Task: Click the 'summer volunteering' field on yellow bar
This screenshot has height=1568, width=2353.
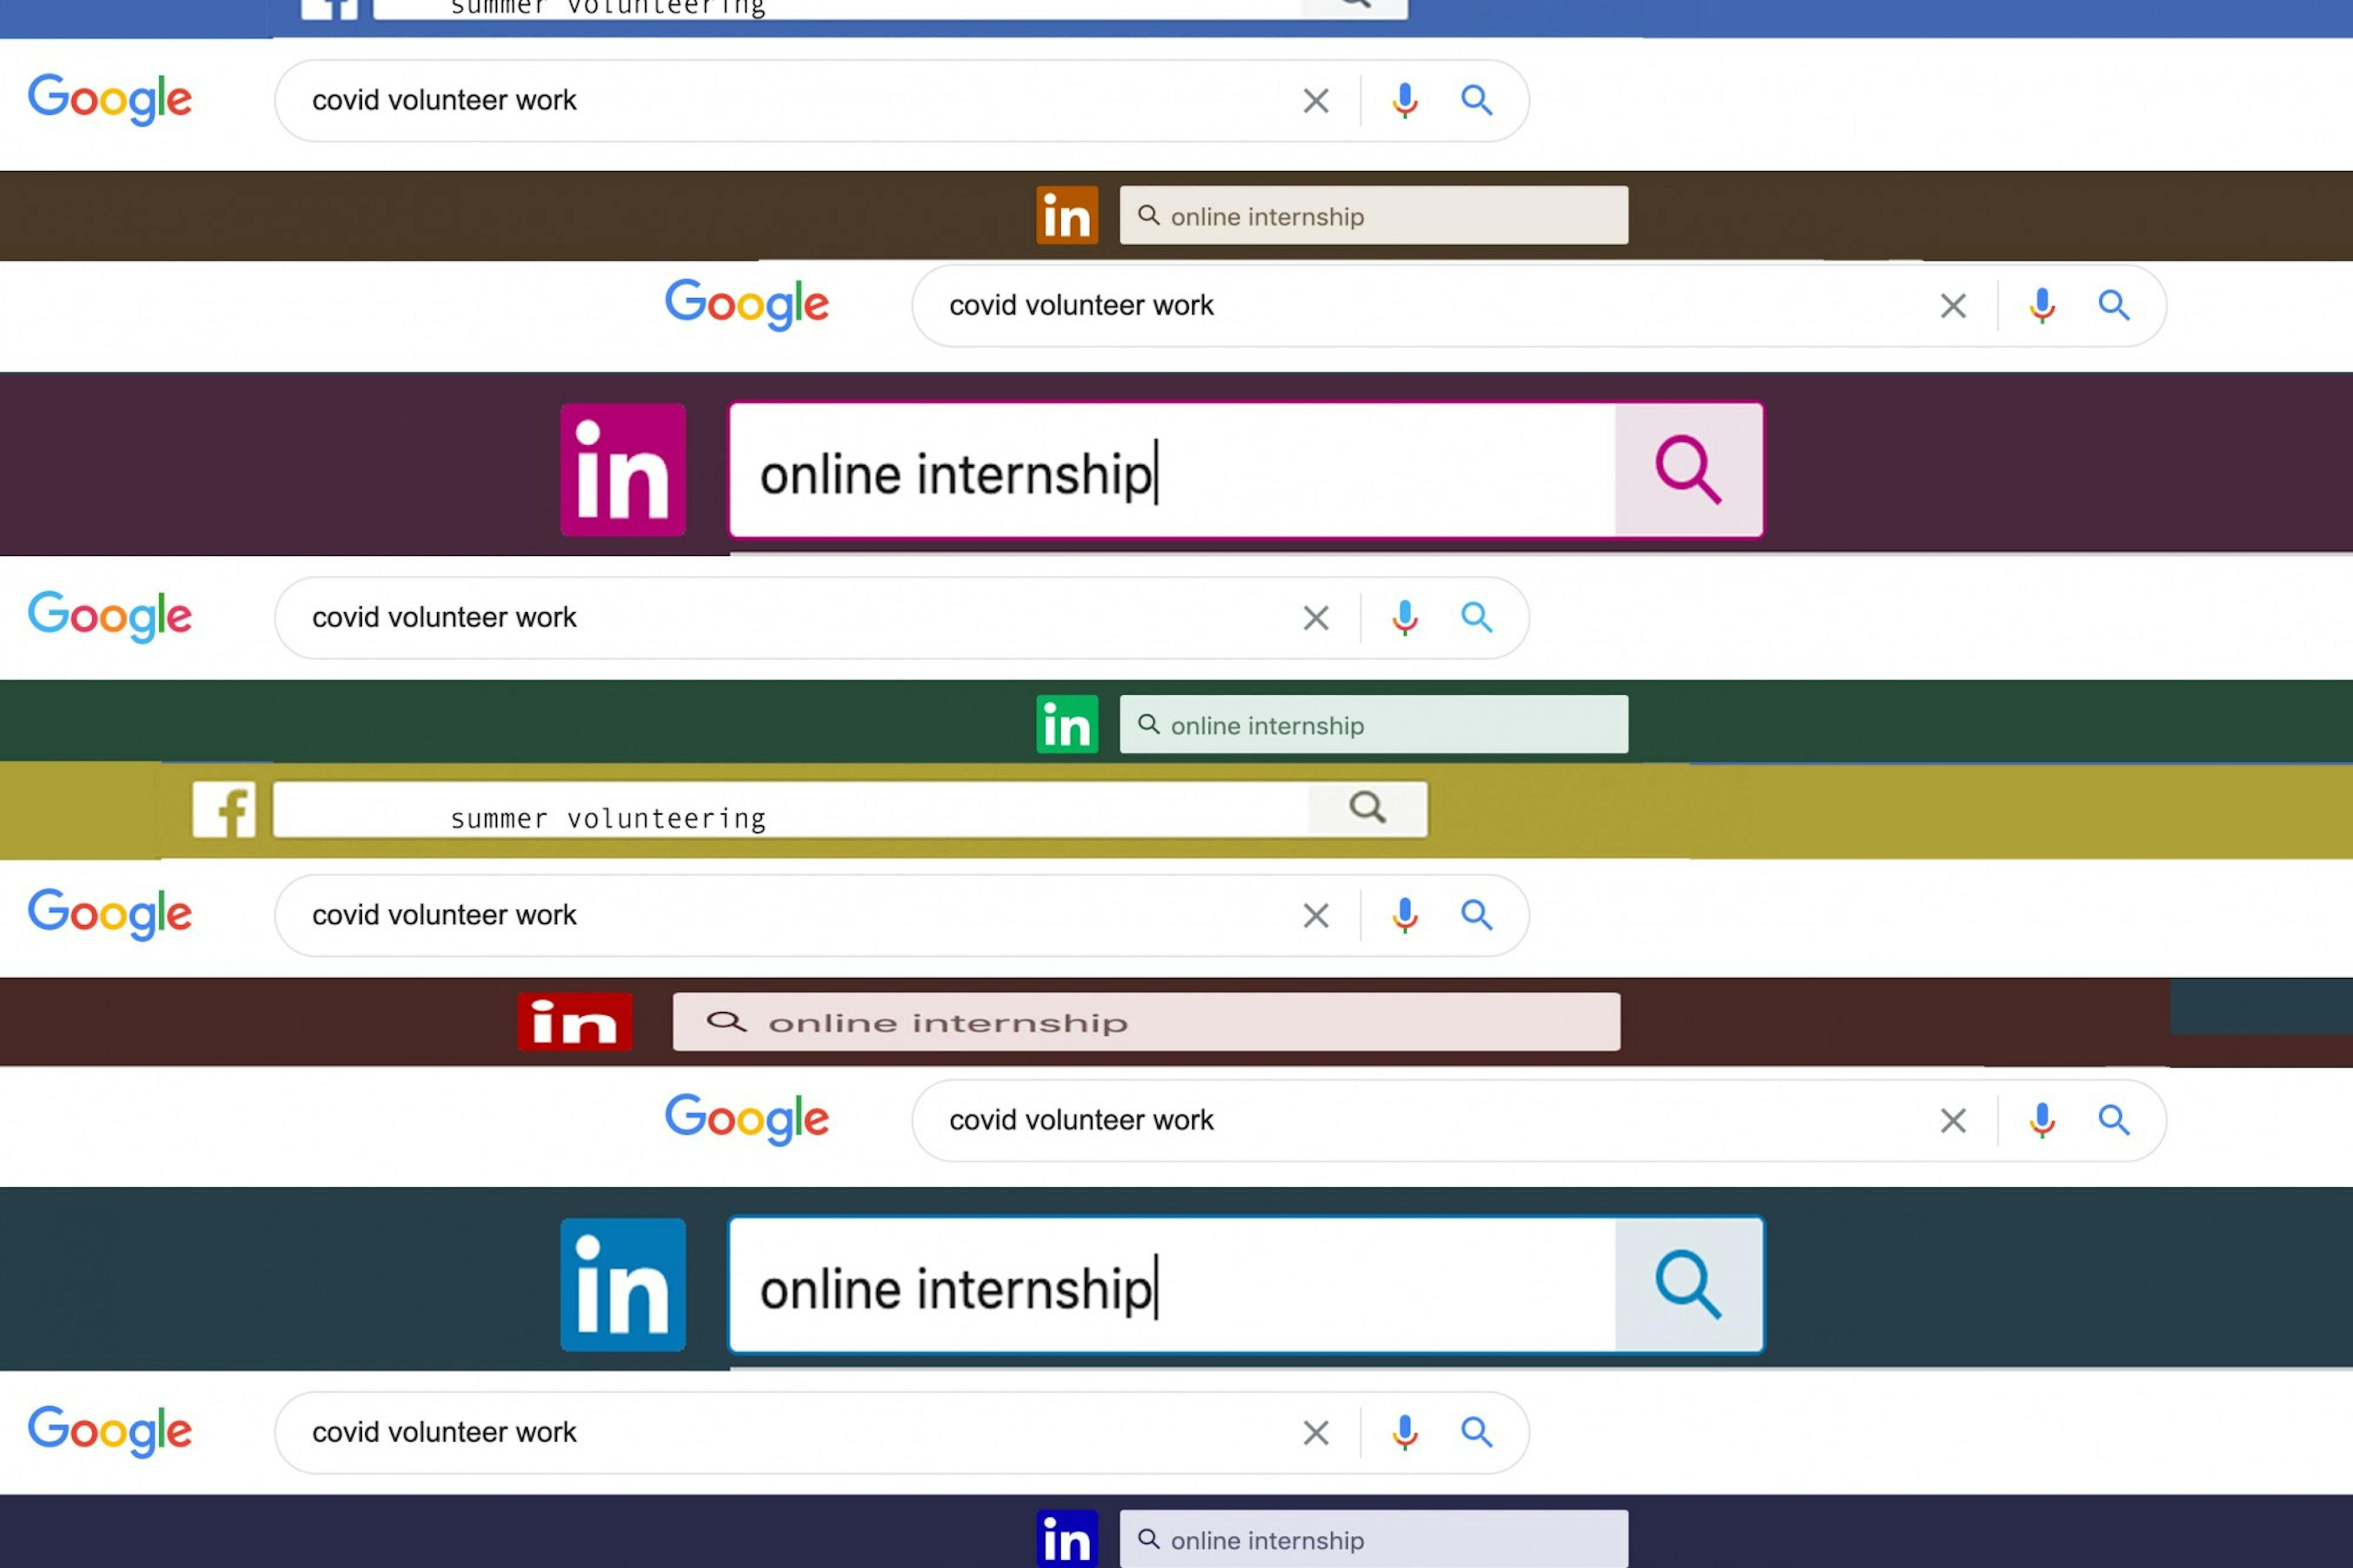Action: pos(790,810)
